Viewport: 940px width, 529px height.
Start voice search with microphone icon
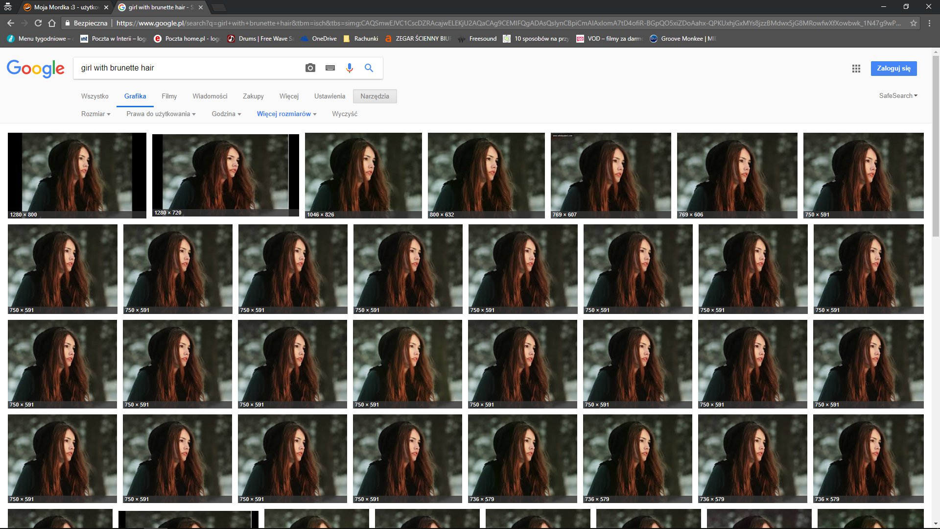tap(350, 68)
